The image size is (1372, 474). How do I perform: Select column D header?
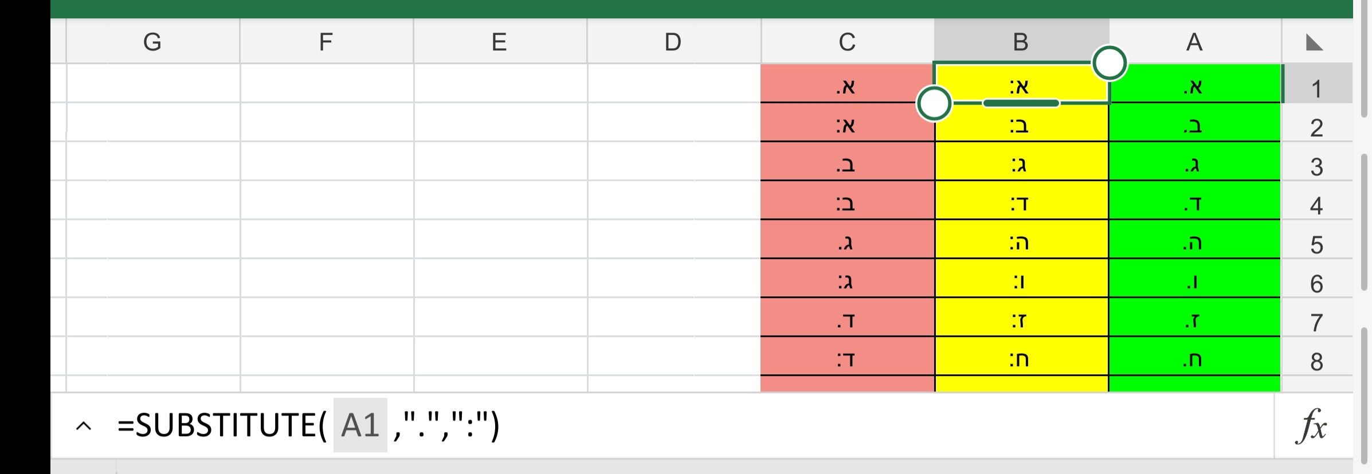[672, 40]
